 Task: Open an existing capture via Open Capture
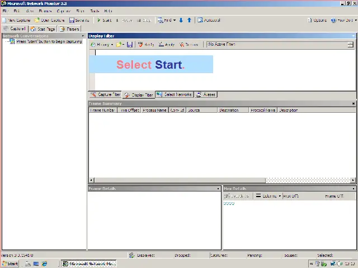(50, 20)
